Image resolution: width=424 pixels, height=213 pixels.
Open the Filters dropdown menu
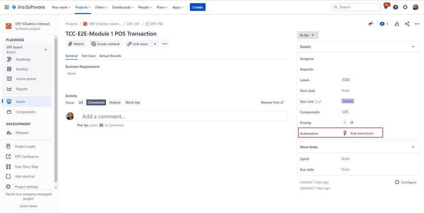[101, 7]
